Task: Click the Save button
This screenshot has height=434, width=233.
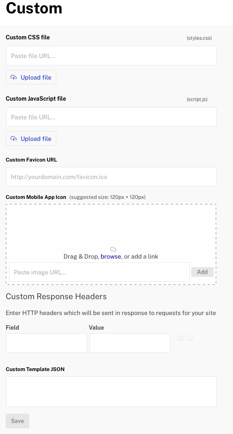Action: pyautogui.click(x=17, y=421)
